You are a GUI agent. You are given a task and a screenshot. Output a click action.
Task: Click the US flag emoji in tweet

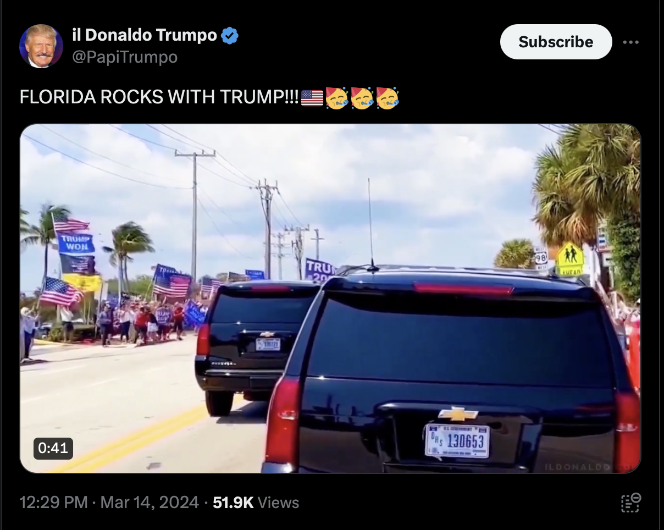pyautogui.click(x=312, y=98)
